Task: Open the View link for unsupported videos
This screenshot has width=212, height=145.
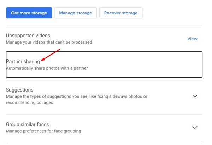Action: coord(192,39)
